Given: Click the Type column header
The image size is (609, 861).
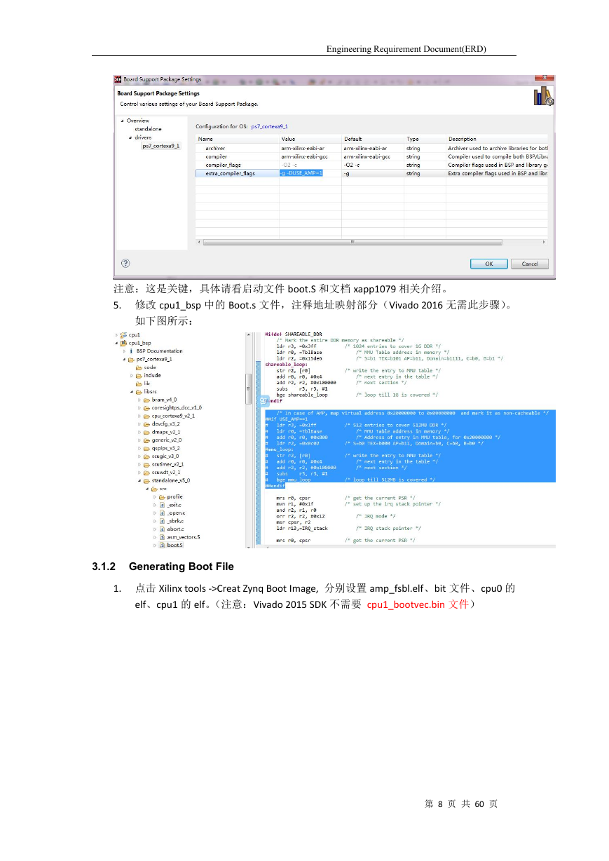Looking at the screenshot, I should click(x=425, y=139).
